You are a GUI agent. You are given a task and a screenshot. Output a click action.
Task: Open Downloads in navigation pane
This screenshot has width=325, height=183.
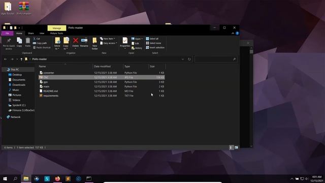click(x=19, y=85)
